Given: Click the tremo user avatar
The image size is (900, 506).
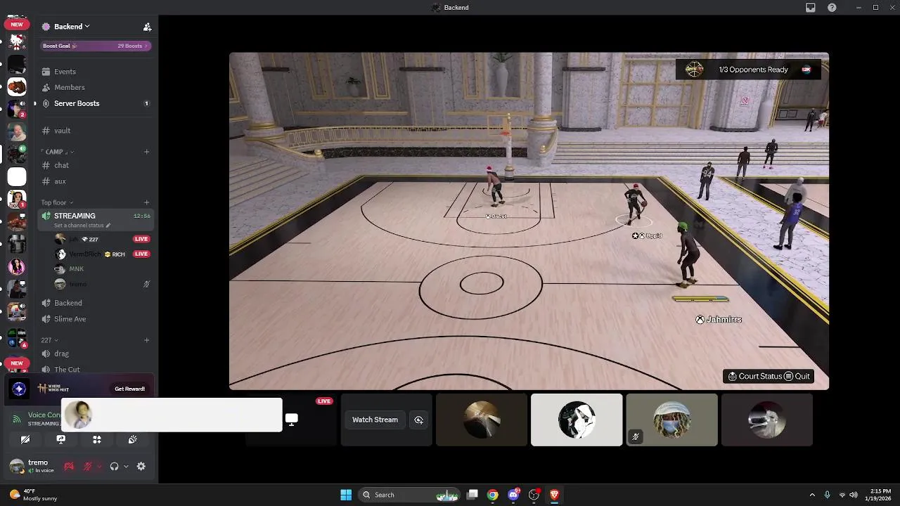Looking at the screenshot, I should point(16,467).
